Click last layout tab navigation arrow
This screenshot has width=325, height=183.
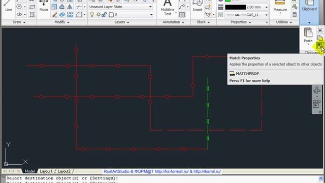click(19, 171)
